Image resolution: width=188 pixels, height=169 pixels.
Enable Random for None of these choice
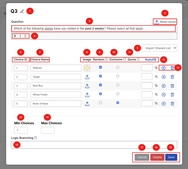(100, 103)
